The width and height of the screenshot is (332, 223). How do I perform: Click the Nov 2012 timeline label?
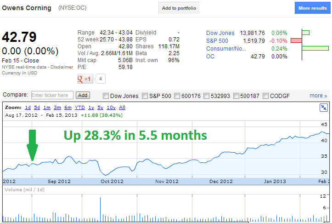pyautogui.click(x=167, y=182)
